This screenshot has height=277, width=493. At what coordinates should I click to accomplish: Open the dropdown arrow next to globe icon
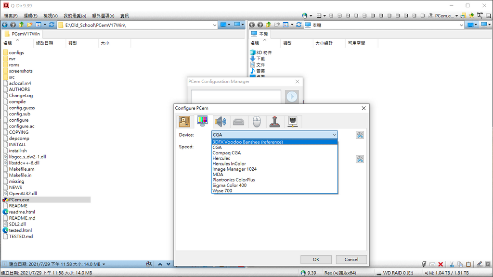311,16
